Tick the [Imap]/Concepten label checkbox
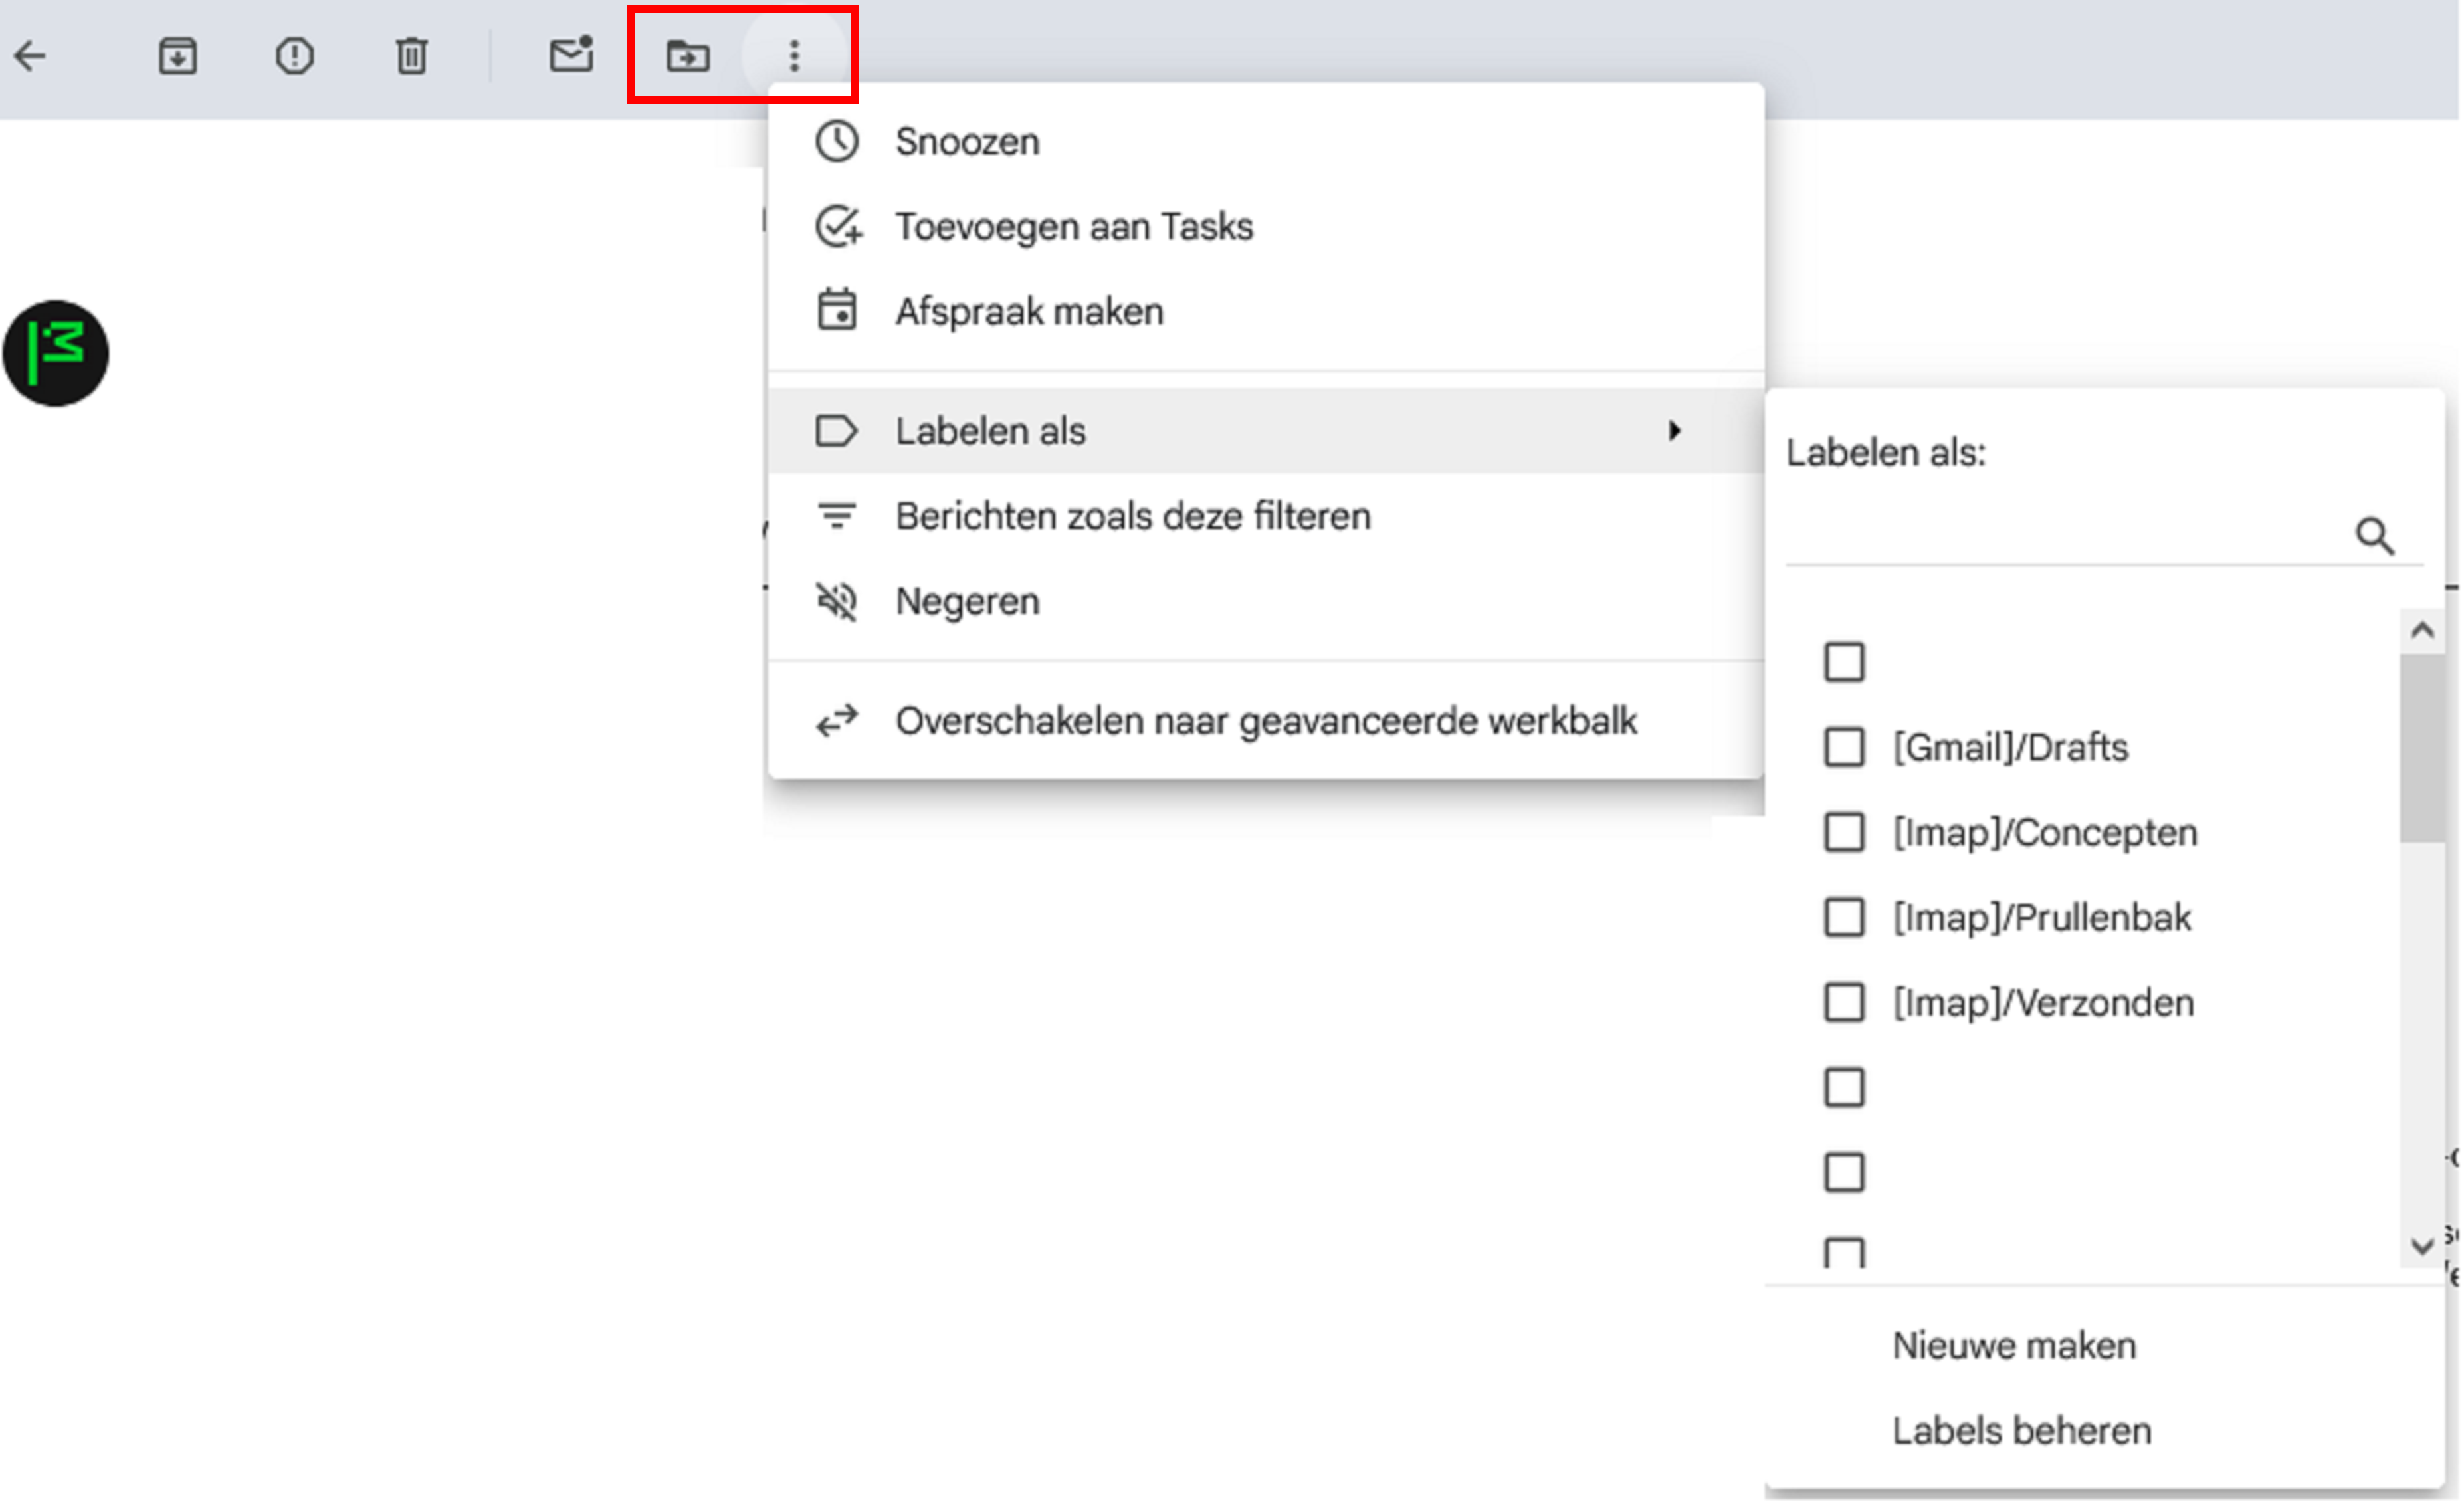Image resolution: width=2464 pixels, height=1502 pixels. (1844, 832)
